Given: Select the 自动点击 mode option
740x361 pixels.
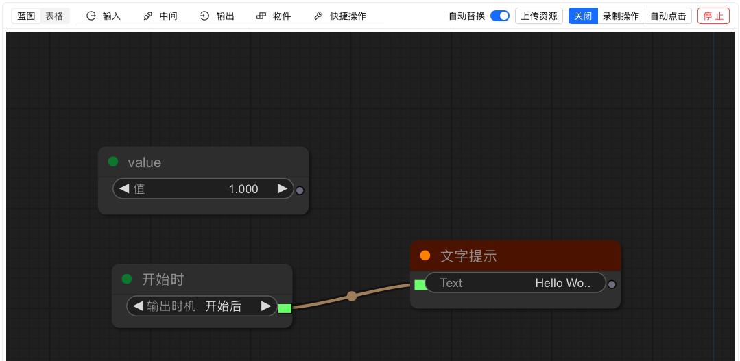Looking at the screenshot, I should [x=668, y=16].
